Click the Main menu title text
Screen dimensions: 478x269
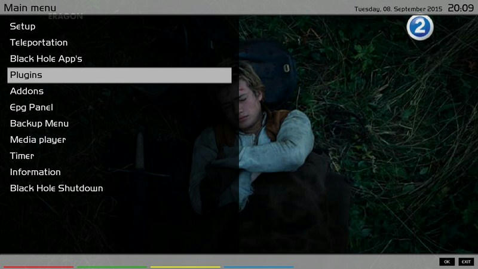click(x=30, y=8)
